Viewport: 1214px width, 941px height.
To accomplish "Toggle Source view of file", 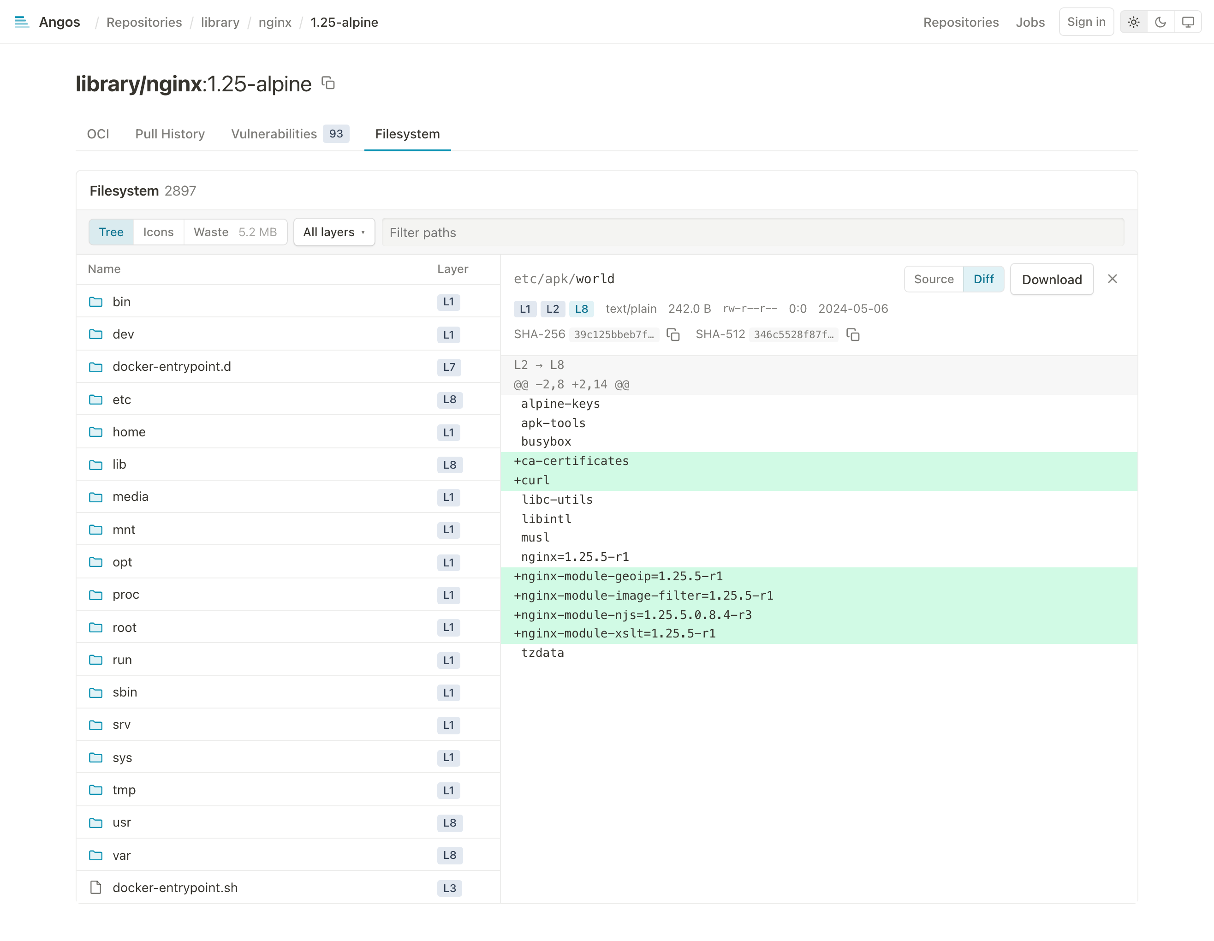I will pos(934,279).
